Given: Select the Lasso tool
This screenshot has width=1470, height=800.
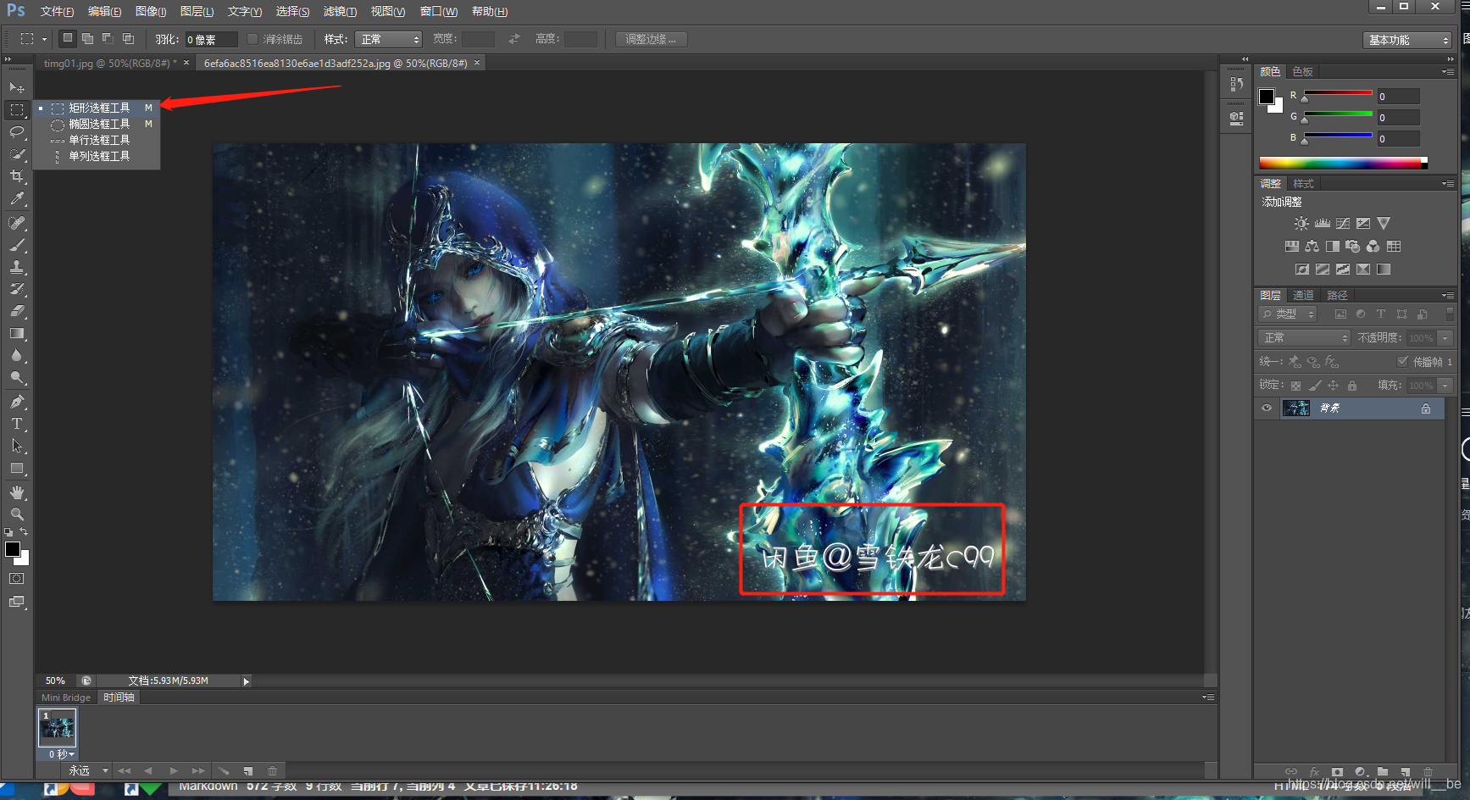Looking at the screenshot, I should click(17, 132).
